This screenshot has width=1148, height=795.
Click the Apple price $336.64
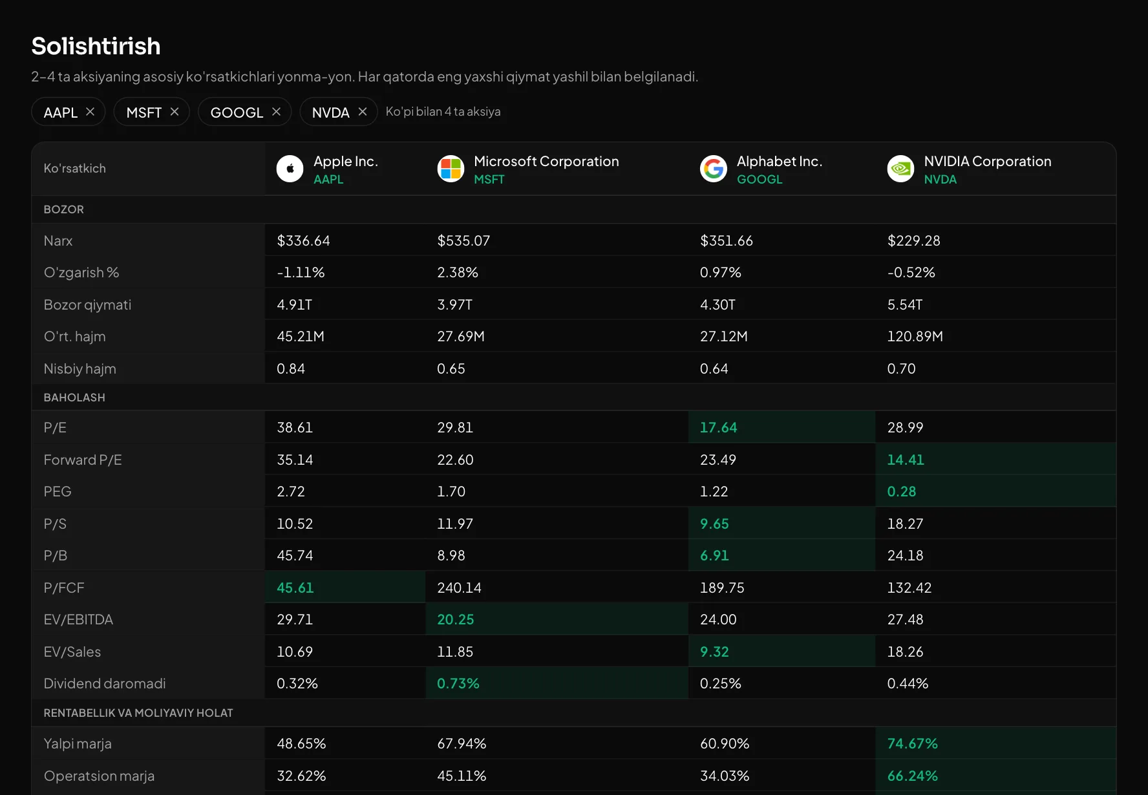pyautogui.click(x=303, y=240)
